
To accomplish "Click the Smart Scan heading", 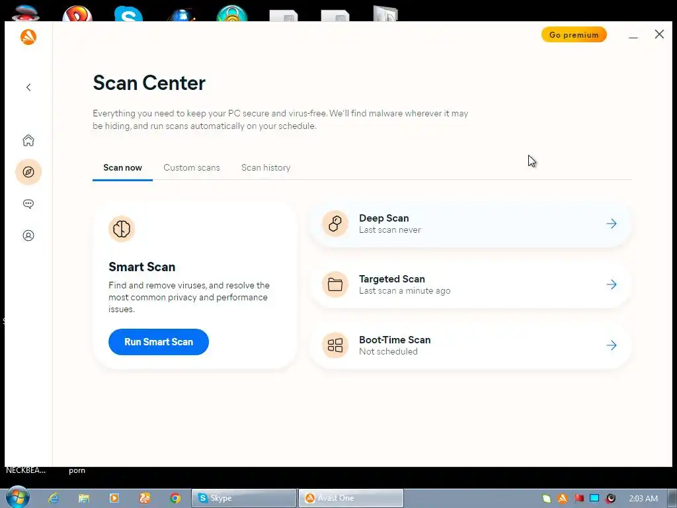I will point(142,267).
